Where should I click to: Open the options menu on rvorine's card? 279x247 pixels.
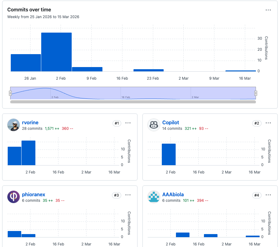point(128,123)
